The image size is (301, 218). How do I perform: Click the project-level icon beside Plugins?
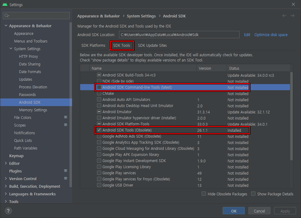tap(66, 171)
